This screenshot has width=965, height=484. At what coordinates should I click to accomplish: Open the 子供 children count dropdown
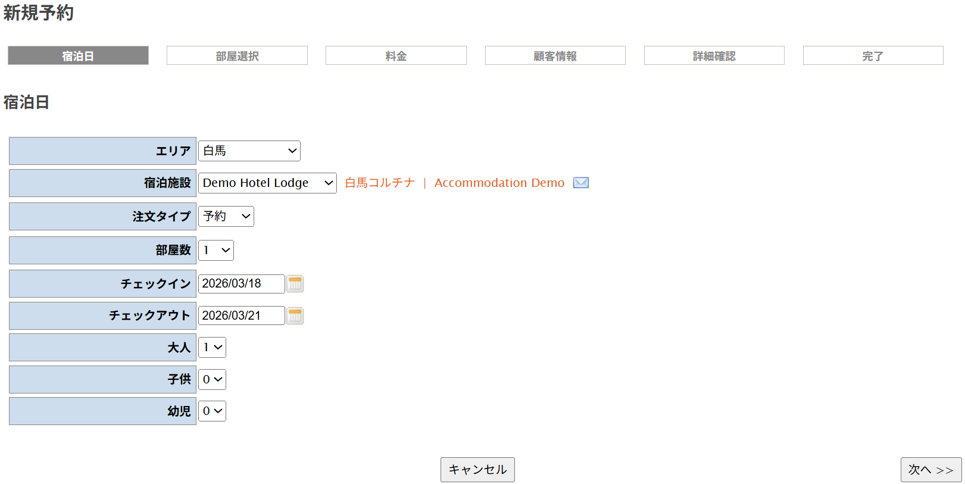pos(212,379)
